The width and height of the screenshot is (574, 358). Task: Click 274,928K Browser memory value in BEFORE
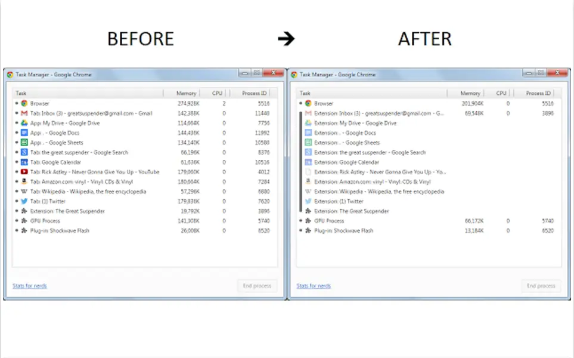[188, 103]
